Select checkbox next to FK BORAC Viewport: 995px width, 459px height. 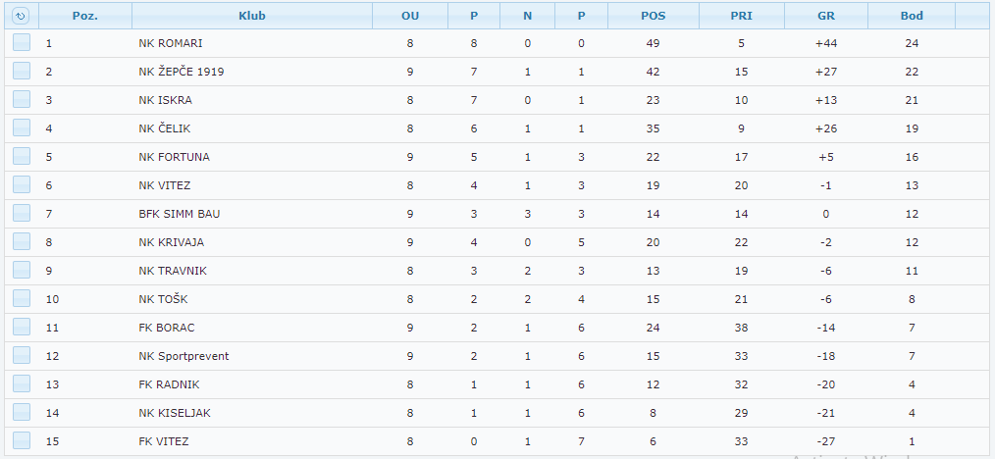pyautogui.click(x=22, y=328)
